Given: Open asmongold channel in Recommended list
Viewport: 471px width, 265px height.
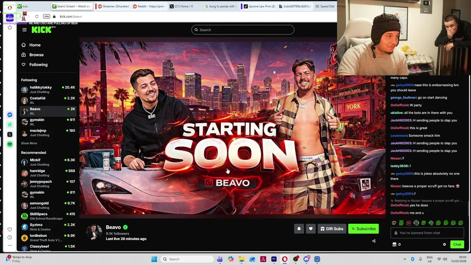Looking at the screenshot, I should coord(48,205).
